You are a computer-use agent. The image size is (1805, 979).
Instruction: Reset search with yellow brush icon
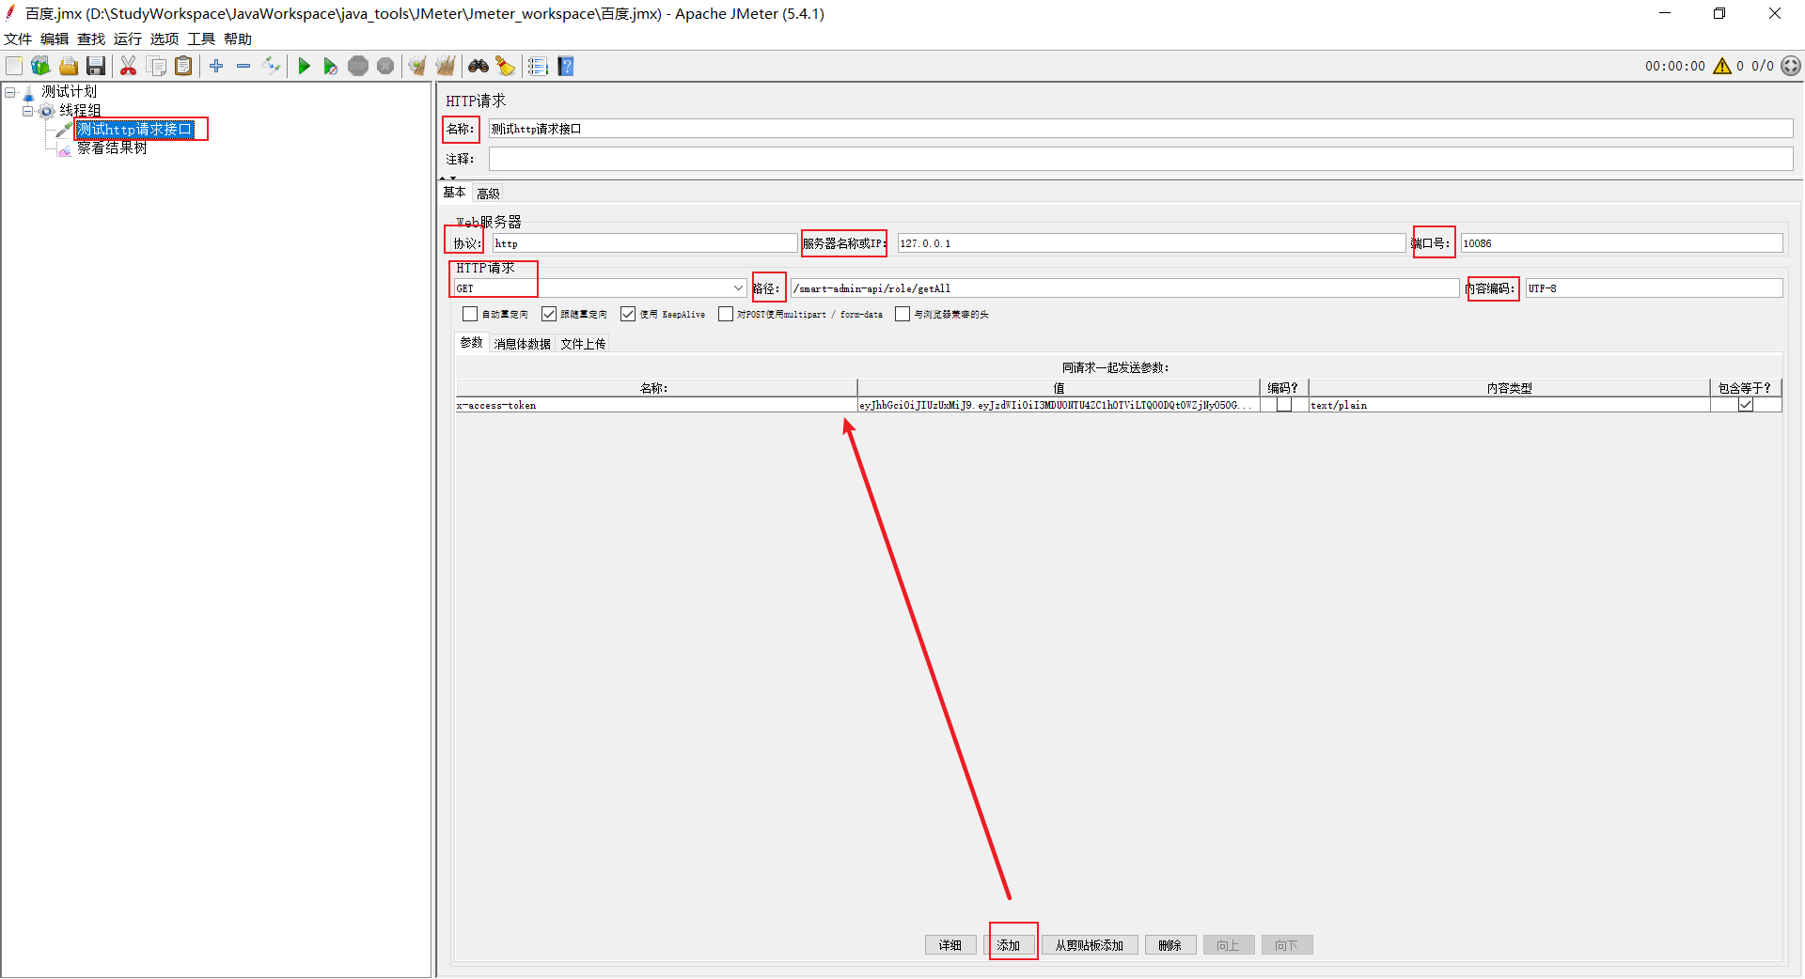tap(506, 66)
